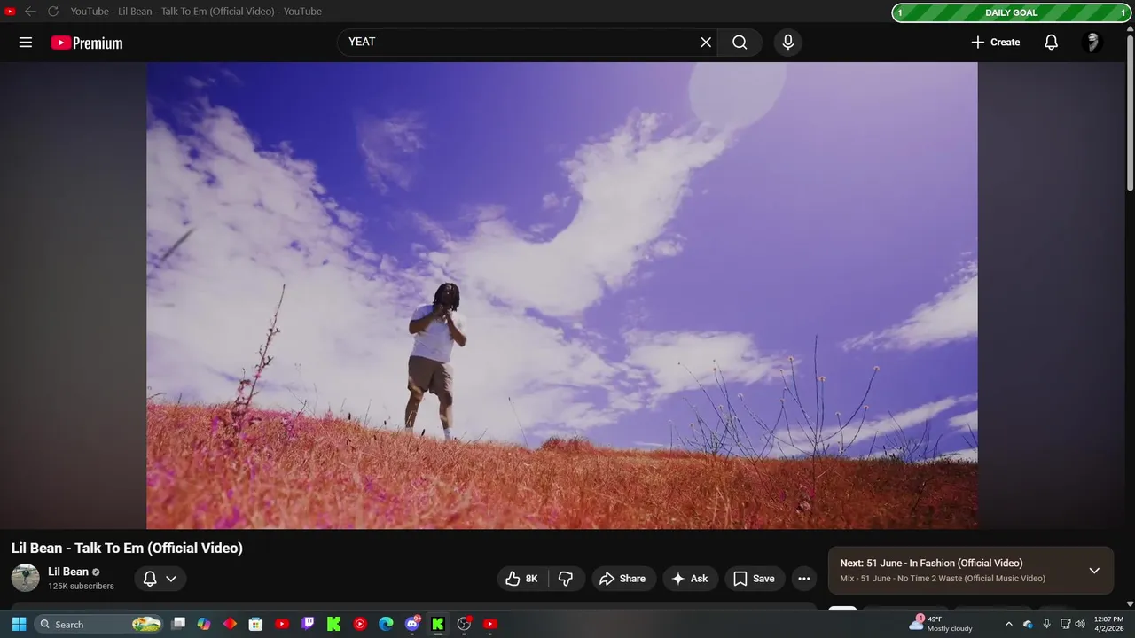Screen dimensions: 1135x638
Task: Reload the page with refresh icon
Action: tap(53, 12)
